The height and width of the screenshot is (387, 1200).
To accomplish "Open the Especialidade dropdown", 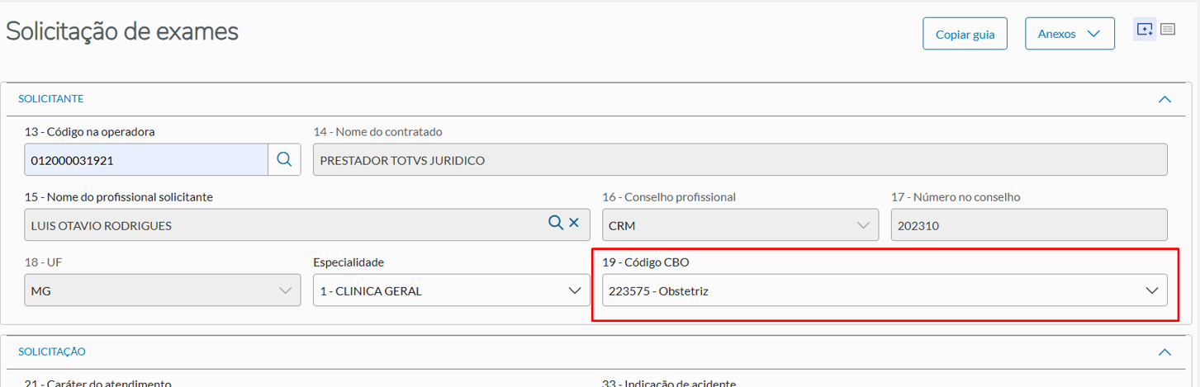I will [x=451, y=290].
